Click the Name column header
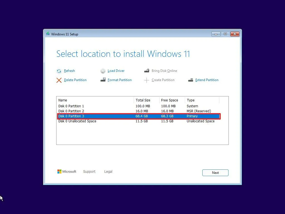Viewport: 285px width, 214px height. click(63, 100)
